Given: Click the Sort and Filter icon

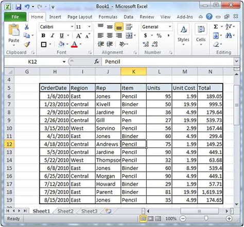Looking at the screenshot, I should [229, 27].
